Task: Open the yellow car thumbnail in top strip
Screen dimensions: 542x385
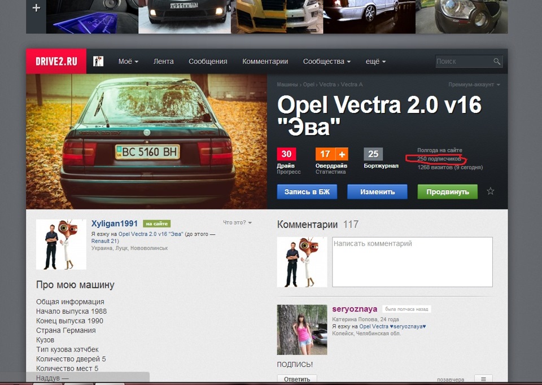Action: (277, 16)
